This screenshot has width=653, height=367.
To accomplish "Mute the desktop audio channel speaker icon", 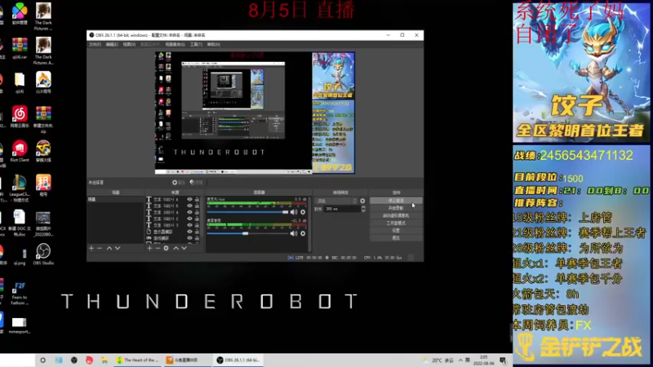I will click(x=294, y=233).
